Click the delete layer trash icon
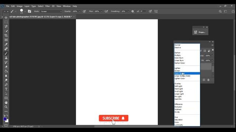Image resolution: width=236 pixels, height=132 pixels. click(x=208, y=80)
